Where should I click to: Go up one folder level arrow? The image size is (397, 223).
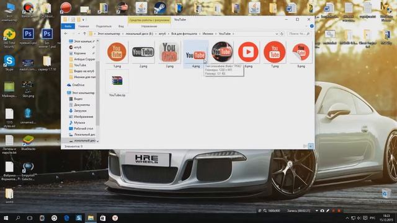tap(84, 33)
